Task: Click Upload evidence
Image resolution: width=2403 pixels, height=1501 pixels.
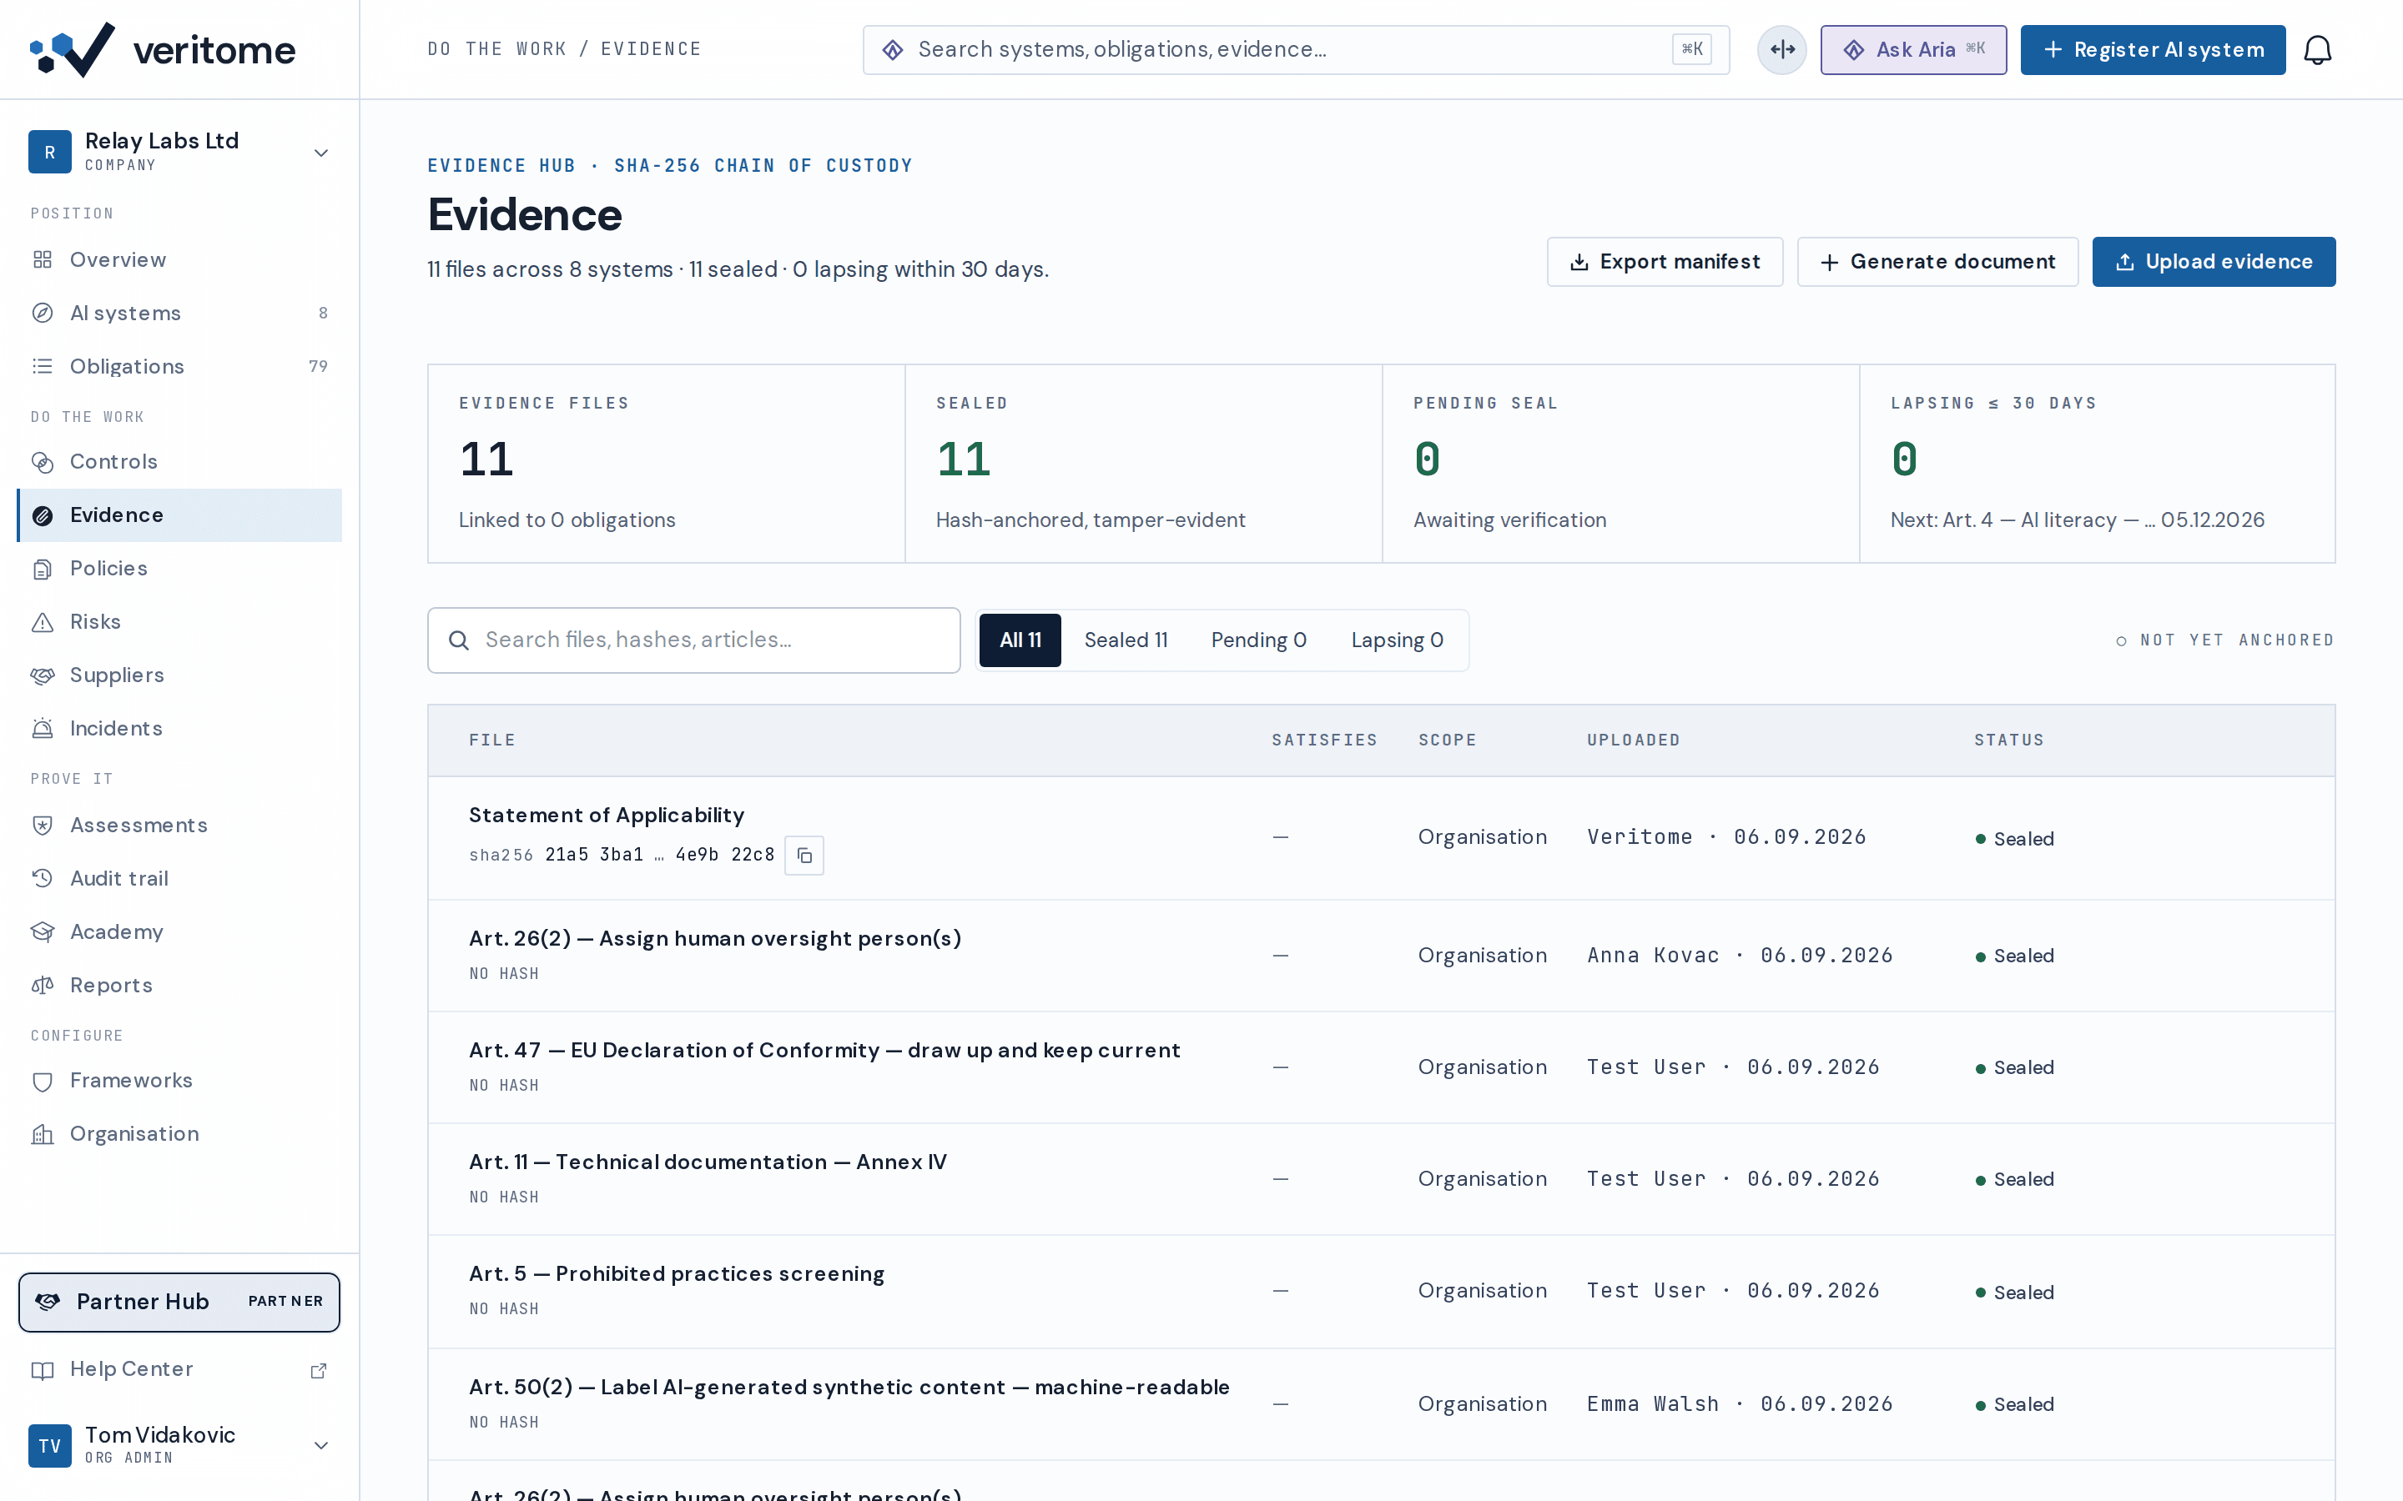Action: coord(2214,262)
